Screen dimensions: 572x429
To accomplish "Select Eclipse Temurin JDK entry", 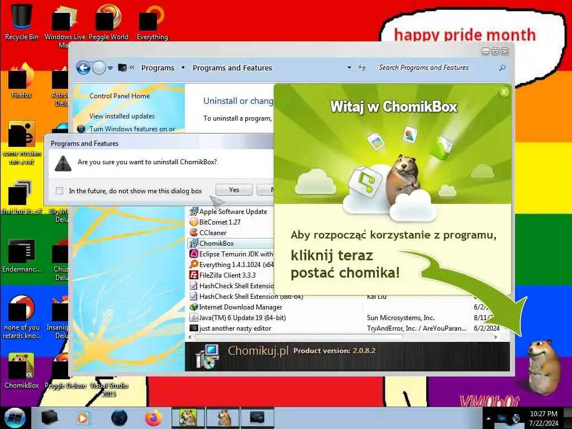I will [x=231, y=254].
